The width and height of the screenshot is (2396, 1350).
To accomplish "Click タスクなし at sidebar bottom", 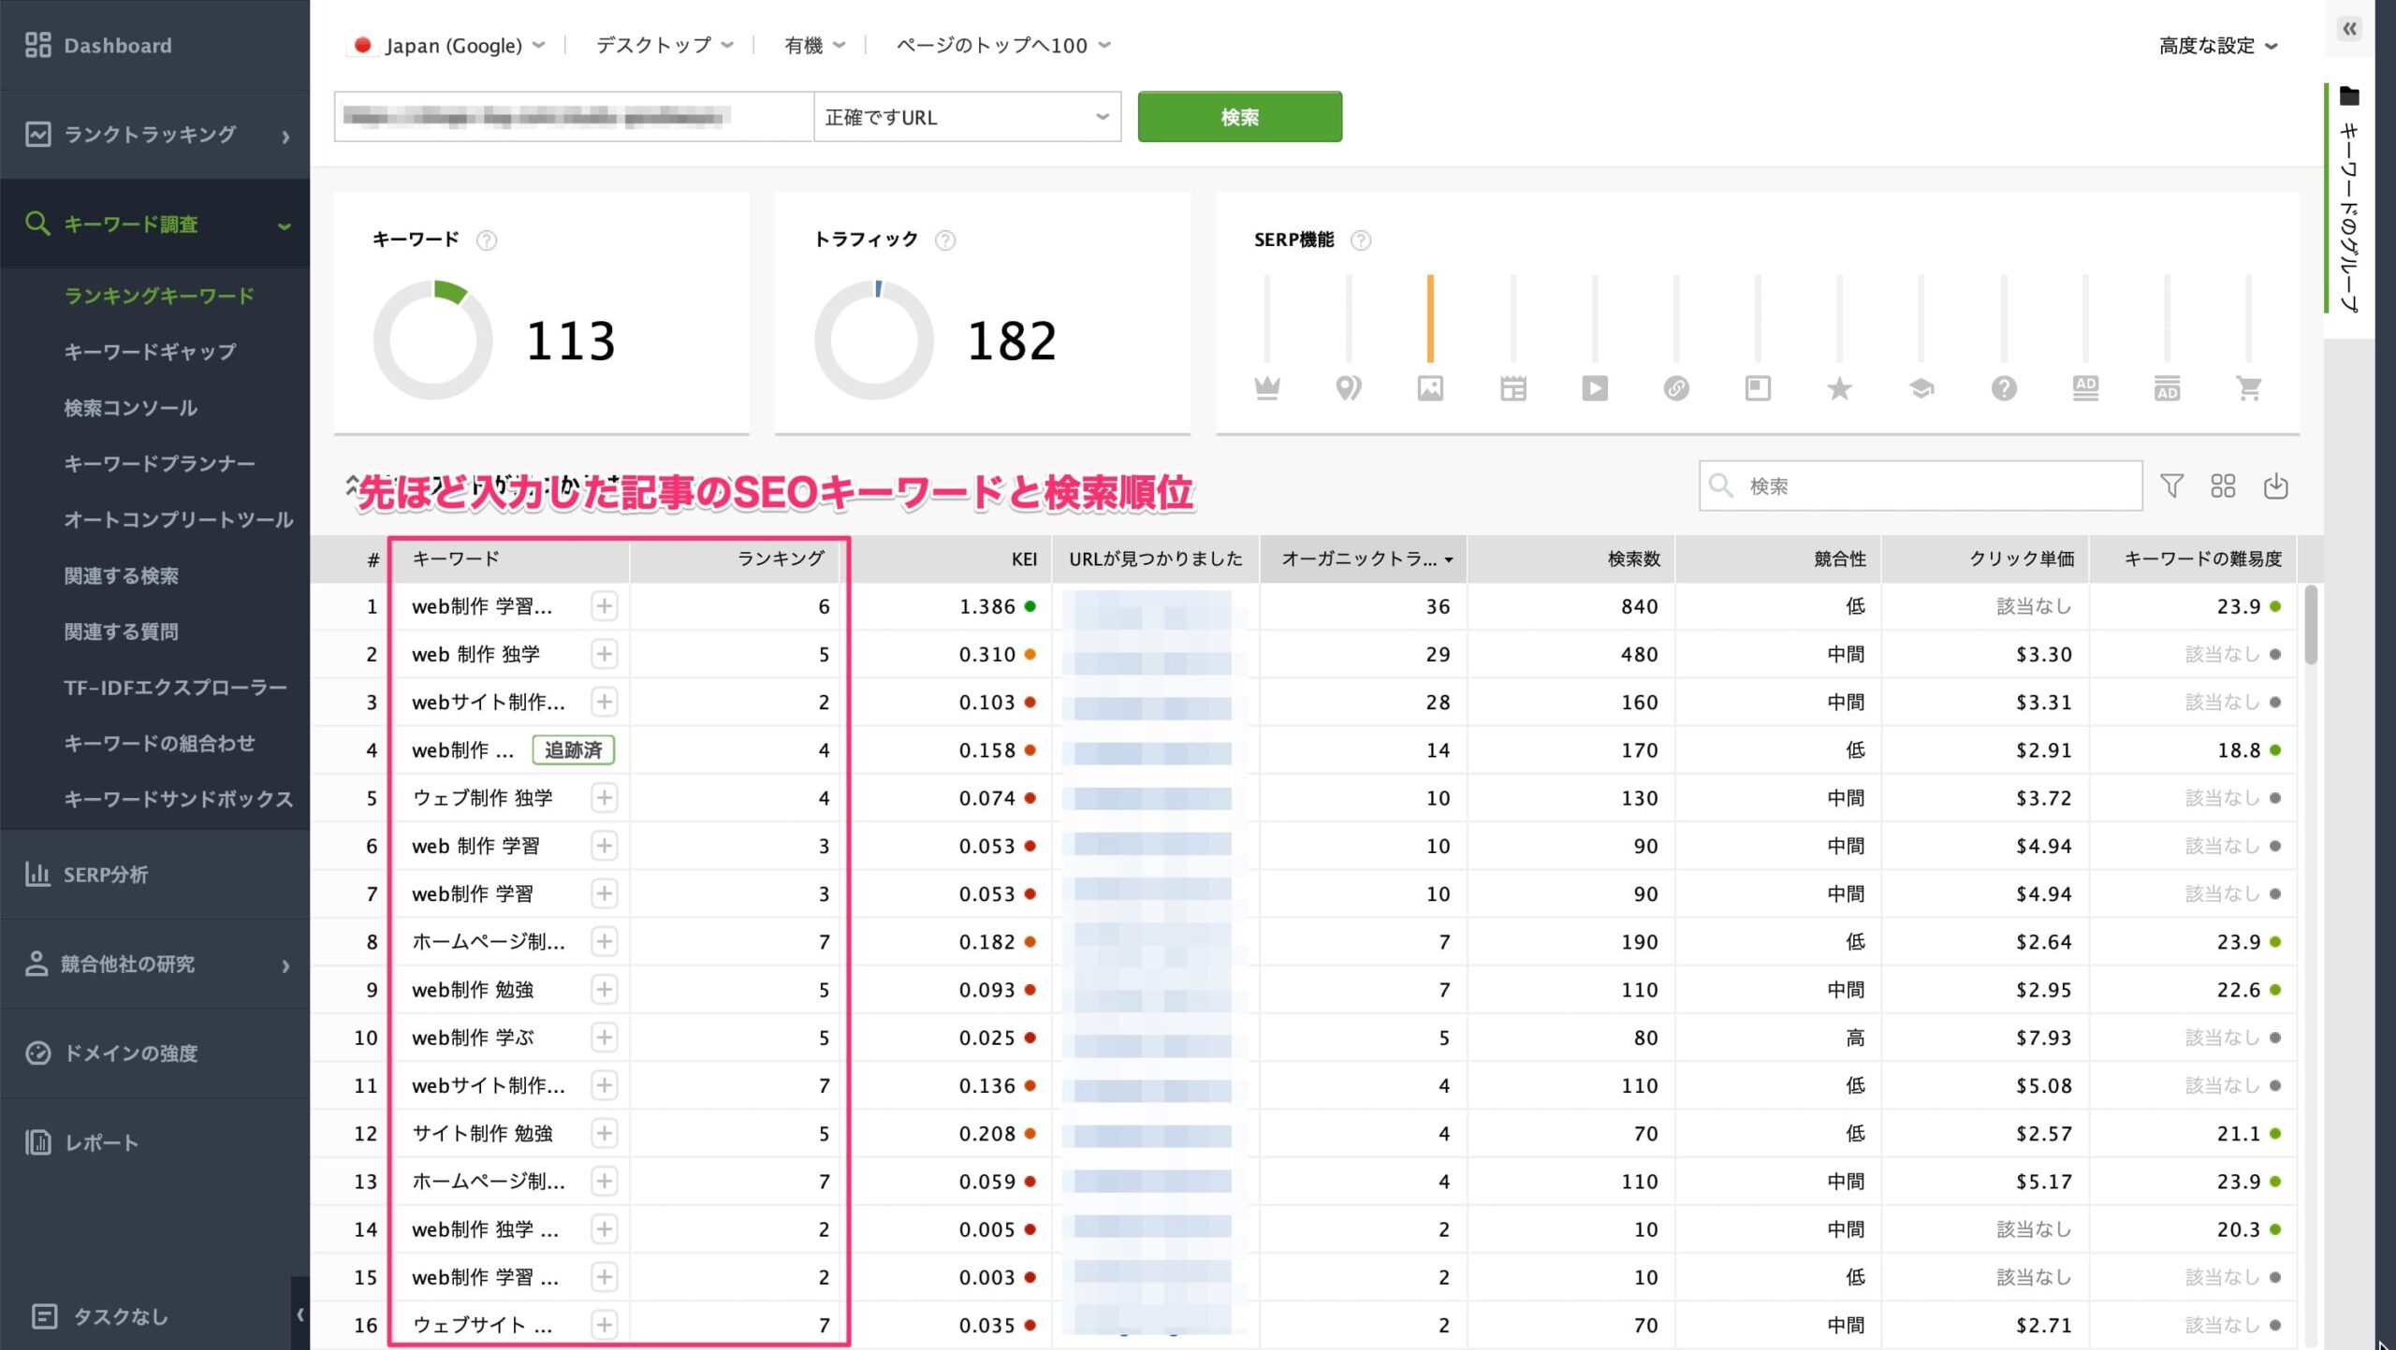I will coord(101,1316).
